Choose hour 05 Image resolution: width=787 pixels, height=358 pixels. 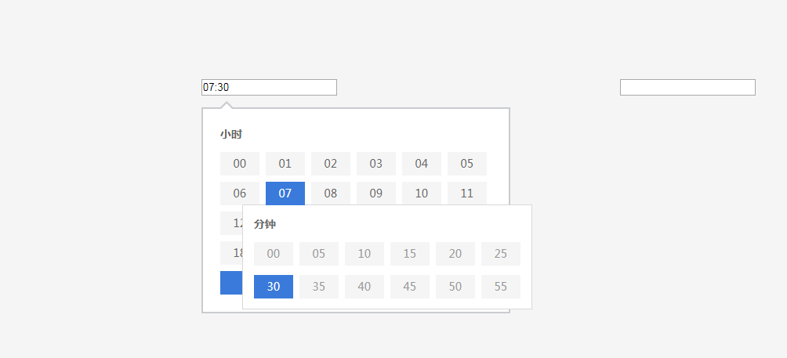[466, 164]
